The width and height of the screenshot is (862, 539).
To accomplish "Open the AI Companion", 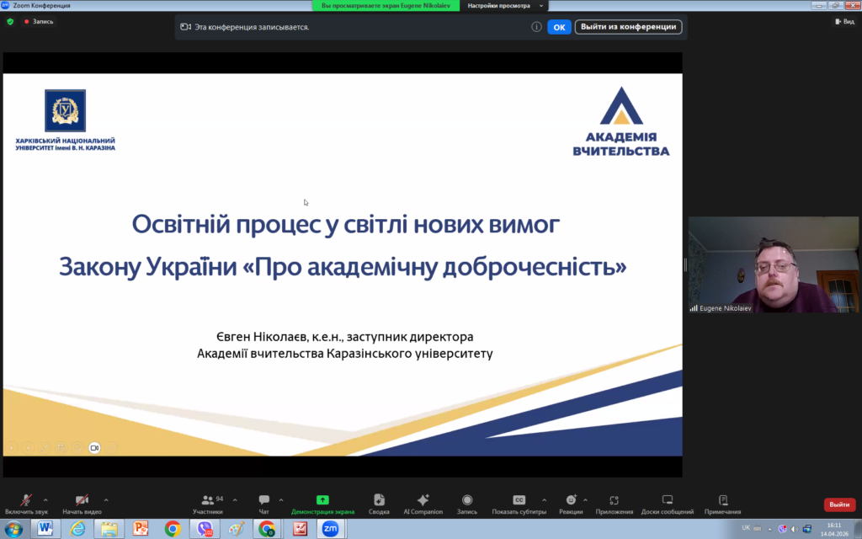I will click(x=423, y=500).
